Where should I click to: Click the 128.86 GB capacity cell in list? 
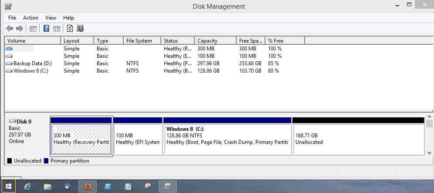click(x=208, y=71)
